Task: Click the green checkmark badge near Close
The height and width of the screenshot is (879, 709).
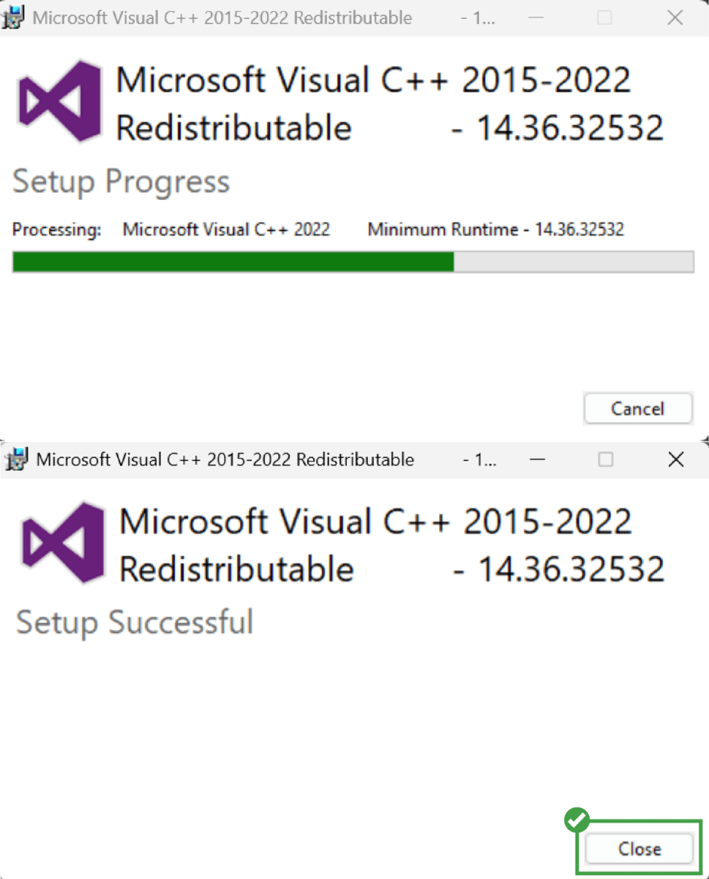Action: [x=577, y=820]
